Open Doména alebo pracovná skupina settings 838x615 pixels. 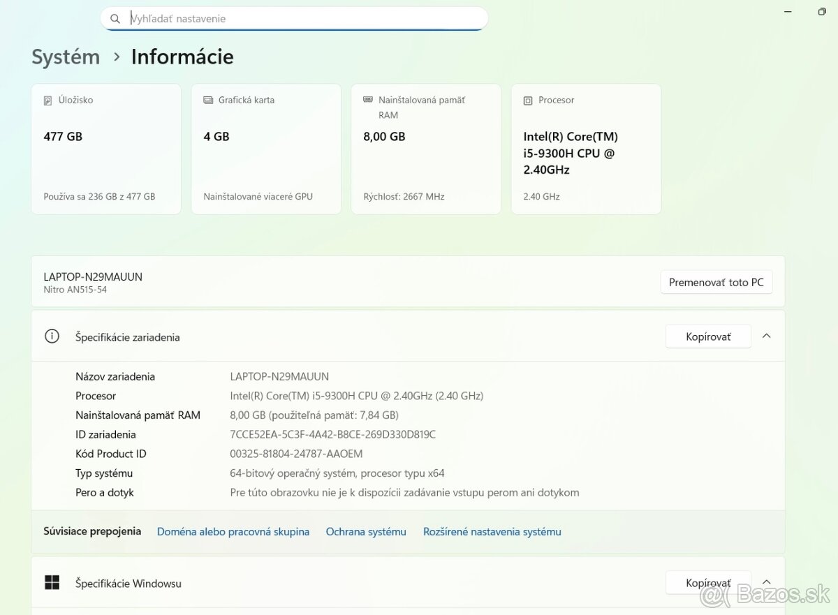tap(233, 531)
